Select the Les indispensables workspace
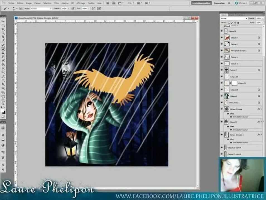The width and height of the screenshot is (266, 200). tap(201, 3)
